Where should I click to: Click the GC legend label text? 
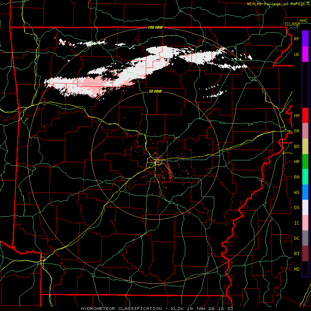click(x=296, y=238)
